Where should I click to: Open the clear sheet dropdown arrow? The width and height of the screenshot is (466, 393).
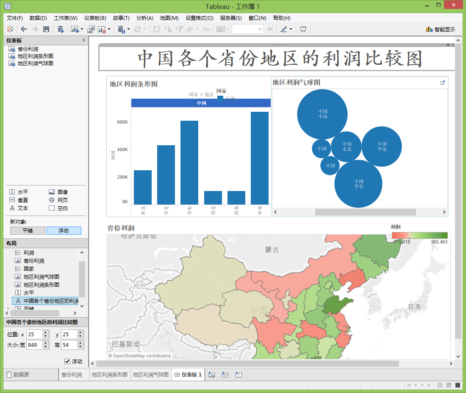[x=109, y=29]
